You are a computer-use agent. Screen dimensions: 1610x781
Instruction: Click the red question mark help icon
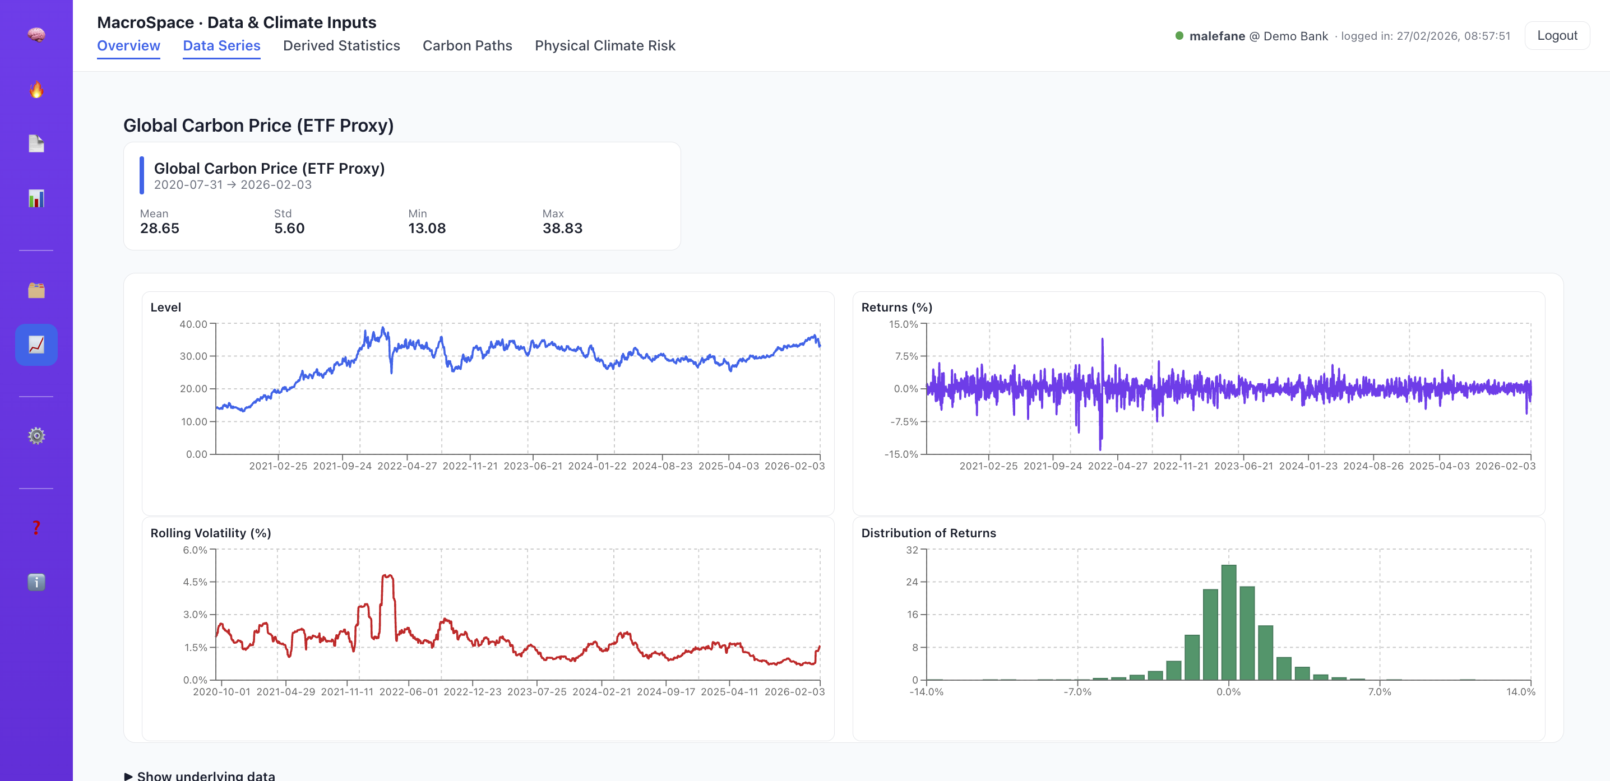pyautogui.click(x=36, y=527)
